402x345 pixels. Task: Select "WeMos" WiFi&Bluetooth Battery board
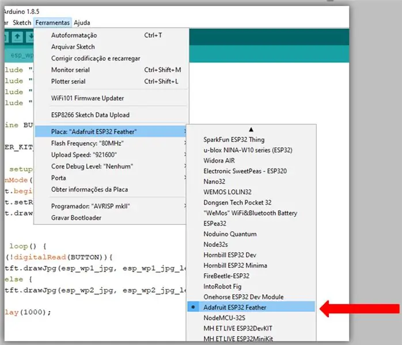pyautogui.click(x=251, y=213)
